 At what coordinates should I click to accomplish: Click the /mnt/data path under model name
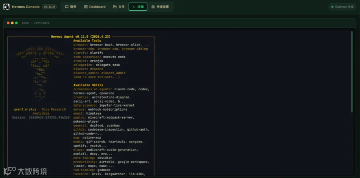click(41, 113)
